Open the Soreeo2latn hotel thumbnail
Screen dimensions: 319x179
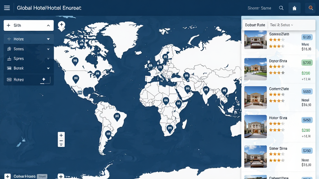coord(255,40)
